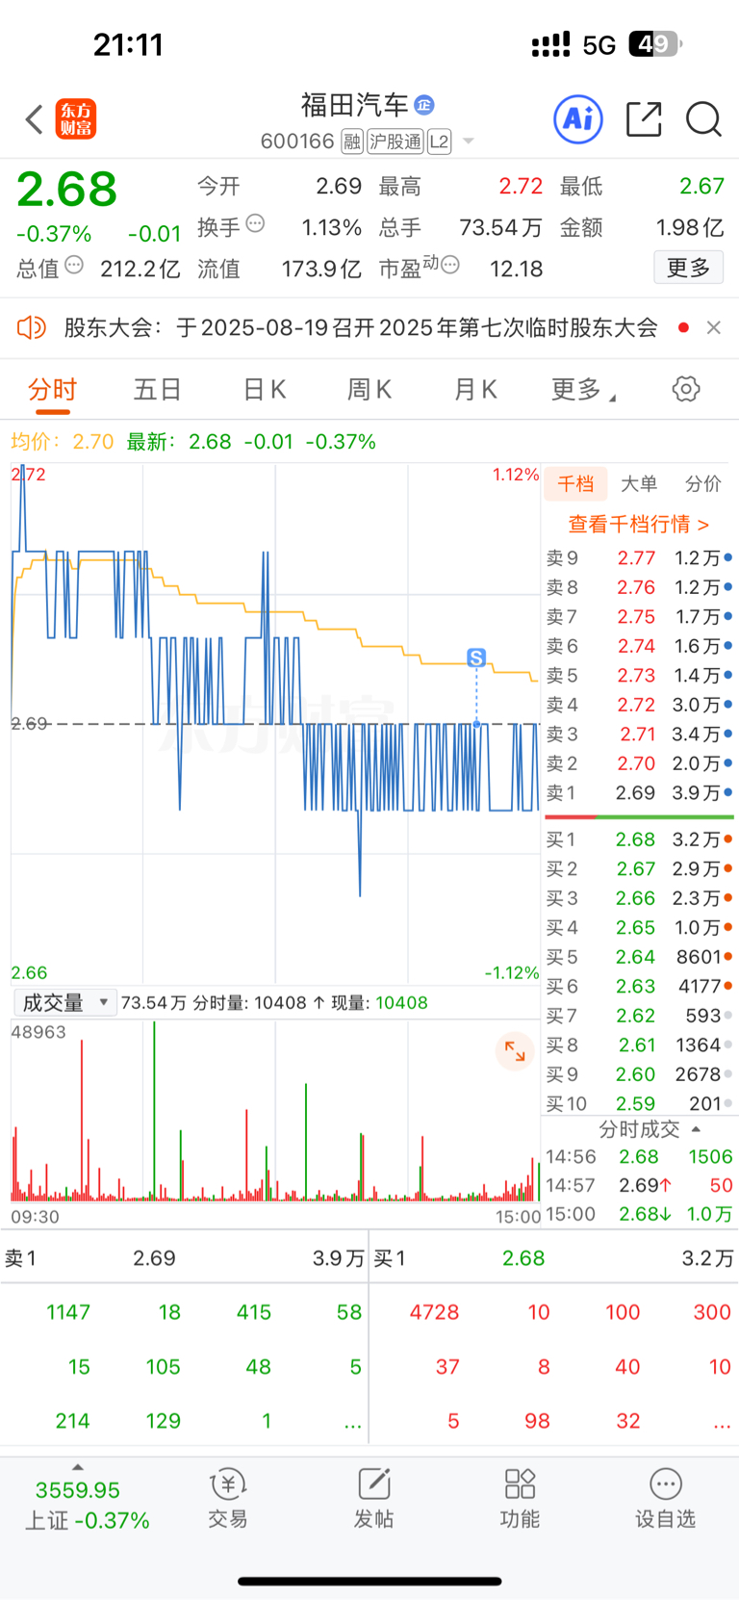Select the 分时 chart tab

tap(52, 390)
